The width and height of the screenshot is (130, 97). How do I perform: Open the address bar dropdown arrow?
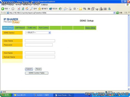(x=114, y=13)
